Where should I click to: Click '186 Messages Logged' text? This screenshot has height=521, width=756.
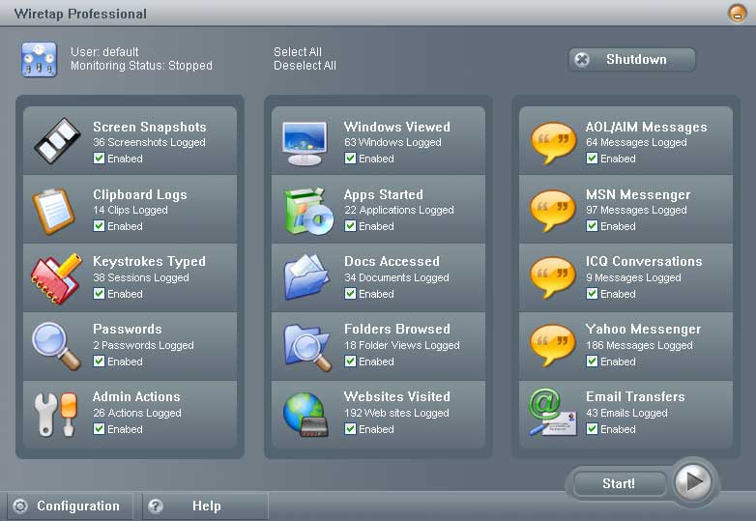point(639,345)
